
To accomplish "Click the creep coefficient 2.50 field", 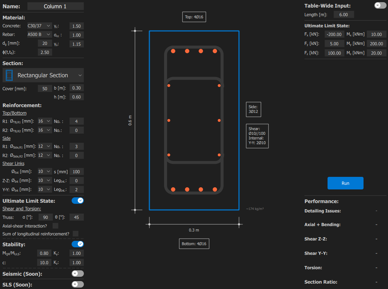I will coord(45,52).
